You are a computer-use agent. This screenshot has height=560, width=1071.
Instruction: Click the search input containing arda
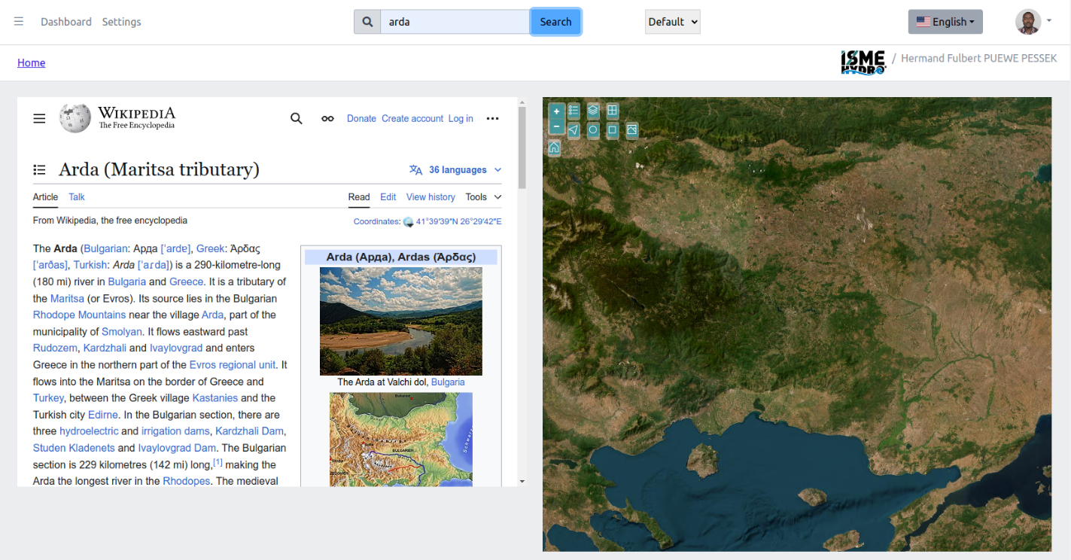455,22
